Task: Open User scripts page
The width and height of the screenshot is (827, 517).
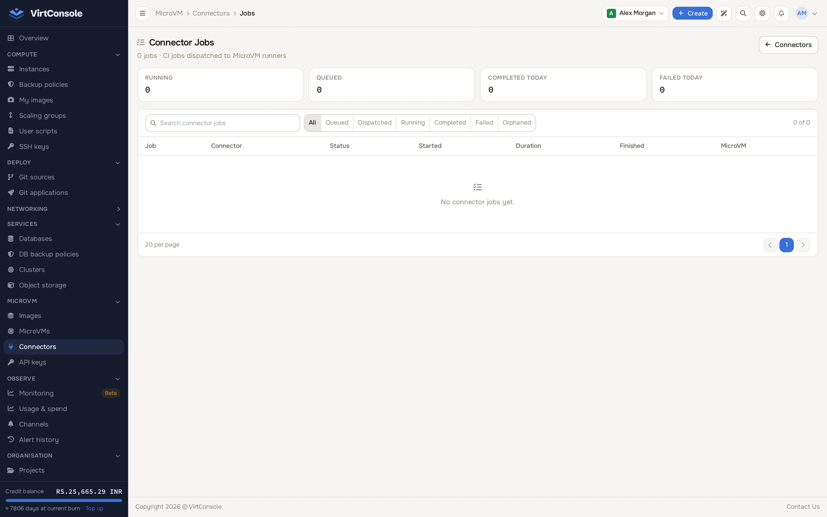Action: tap(64, 131)
